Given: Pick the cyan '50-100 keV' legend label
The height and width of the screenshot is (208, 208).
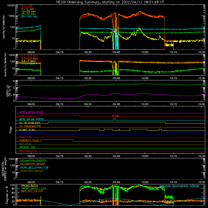Looking at the screenshot, I should pos(29,17).
